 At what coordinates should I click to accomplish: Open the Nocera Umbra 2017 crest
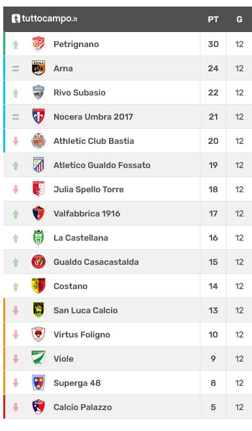39,116
